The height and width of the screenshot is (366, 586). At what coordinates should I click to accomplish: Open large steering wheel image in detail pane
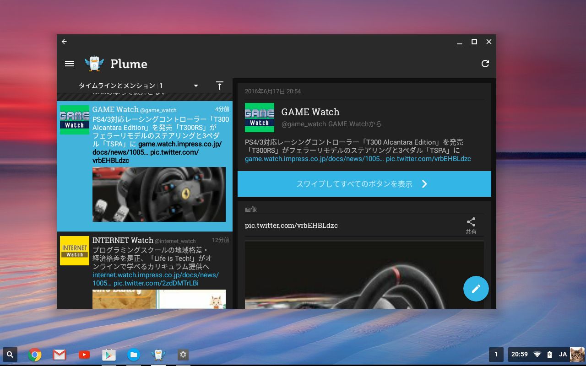(364, 275)
